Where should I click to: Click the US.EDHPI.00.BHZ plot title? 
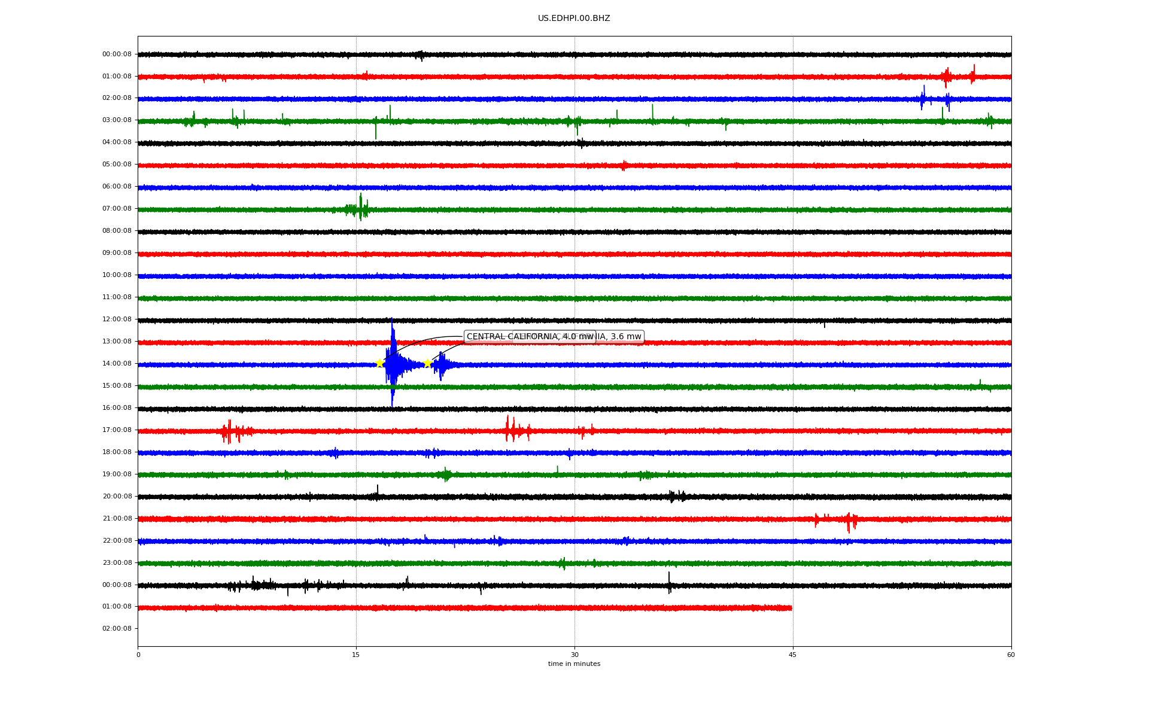point(574,19)
